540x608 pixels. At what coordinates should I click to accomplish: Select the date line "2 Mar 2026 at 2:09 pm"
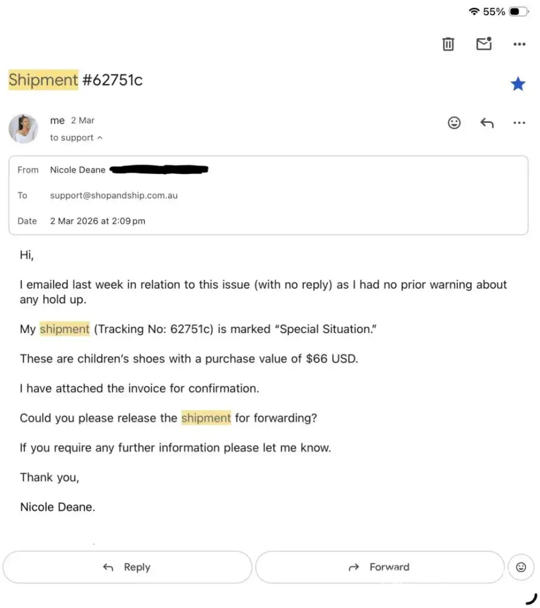pos(97,221)
